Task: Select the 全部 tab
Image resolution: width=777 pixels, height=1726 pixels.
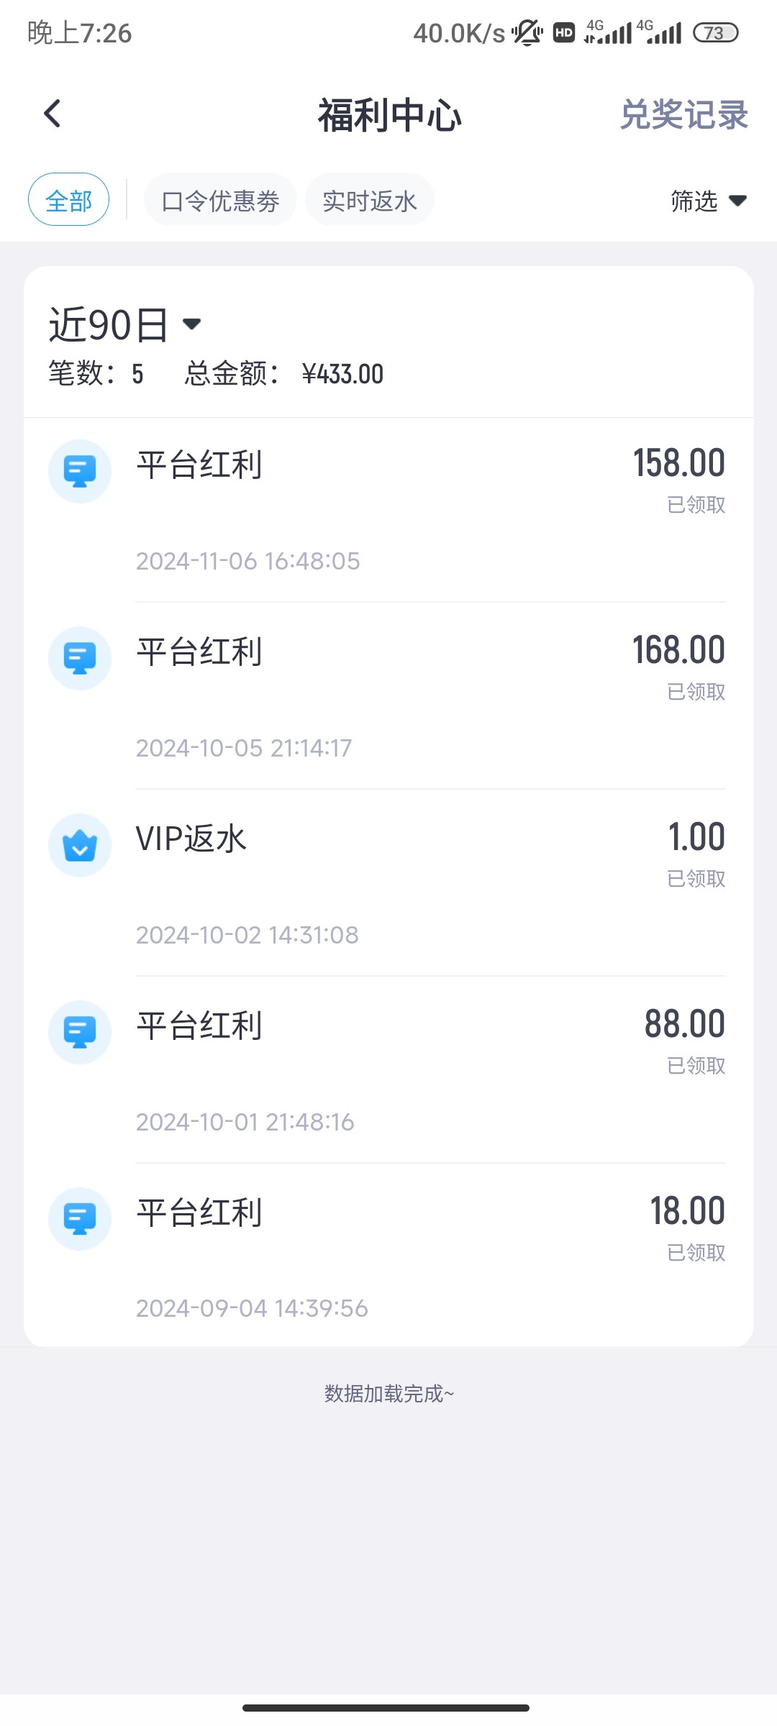Action: click(x=68, y=200)
